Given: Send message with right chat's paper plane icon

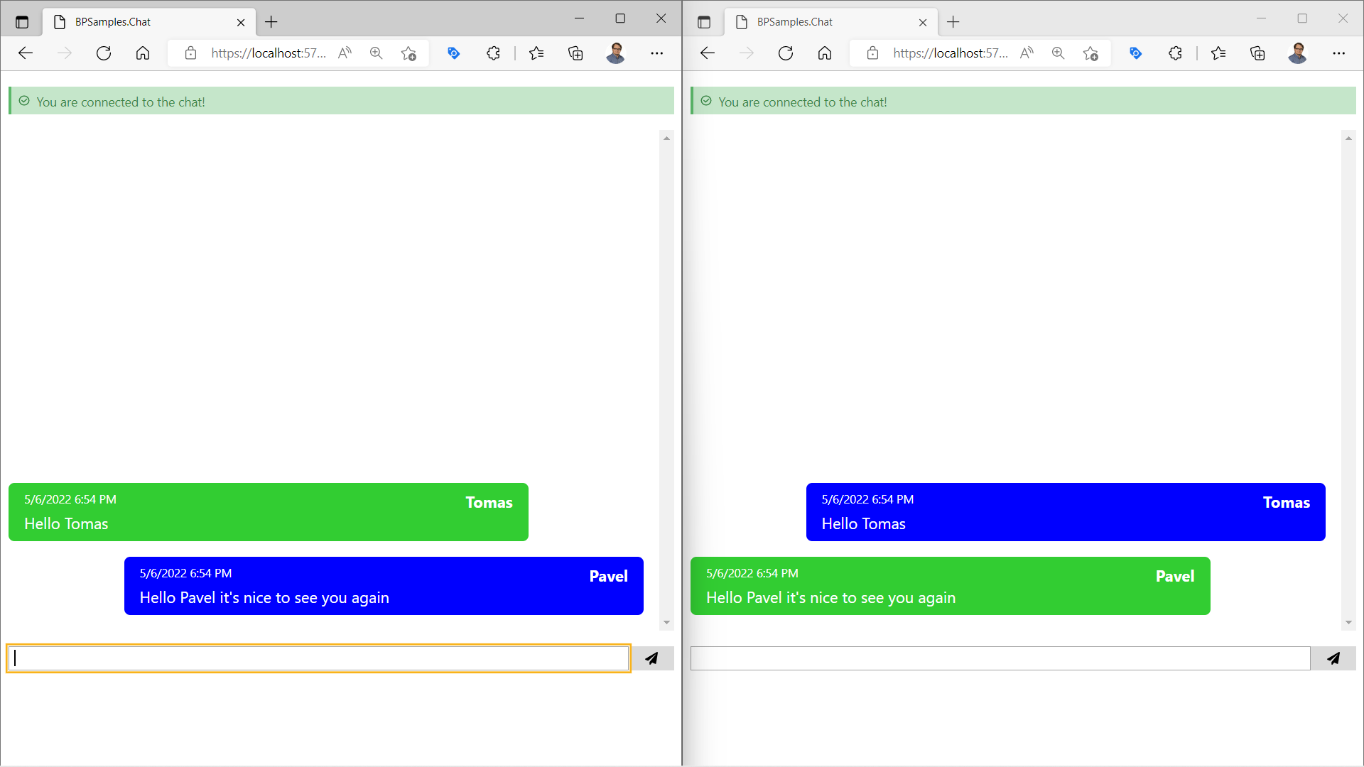Looking at the screenshot, I should [1333, 658].
